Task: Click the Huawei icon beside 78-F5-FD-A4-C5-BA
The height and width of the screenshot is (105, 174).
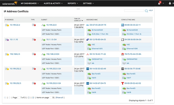Action: [122, 54]
